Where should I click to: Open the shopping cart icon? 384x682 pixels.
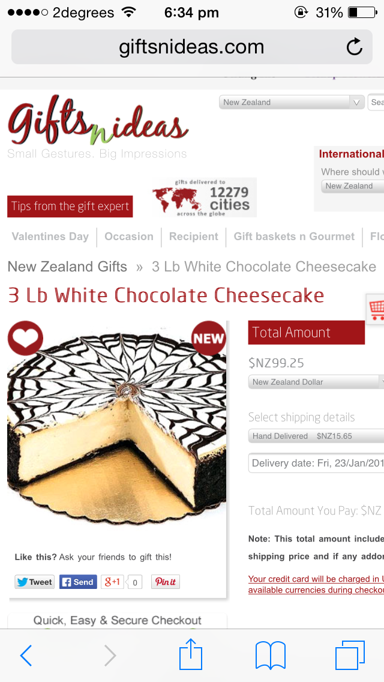[376, 309]
